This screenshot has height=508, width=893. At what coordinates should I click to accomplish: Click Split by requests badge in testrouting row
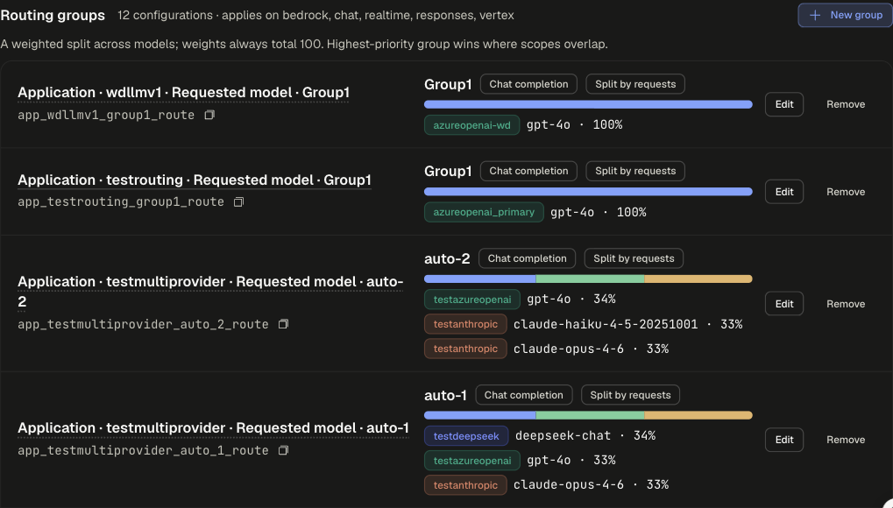point(635,171)
